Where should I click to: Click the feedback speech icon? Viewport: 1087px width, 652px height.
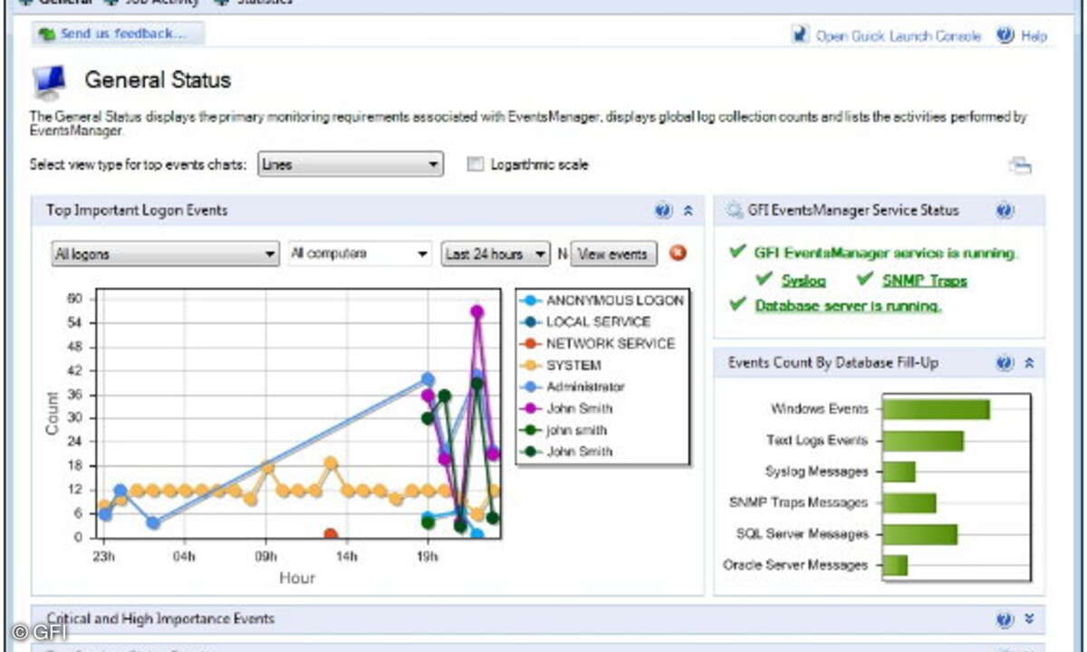pyautogui.click(x=48, y=34)
